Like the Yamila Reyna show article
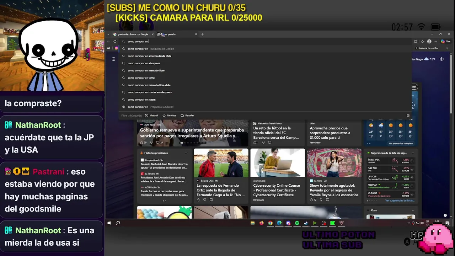 (313, 200)
